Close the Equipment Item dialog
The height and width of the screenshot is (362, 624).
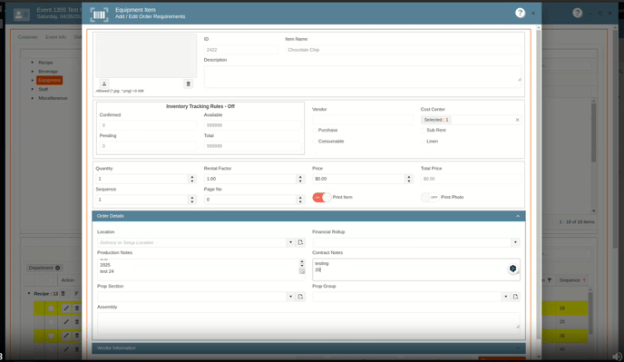(x=533, y=13)
